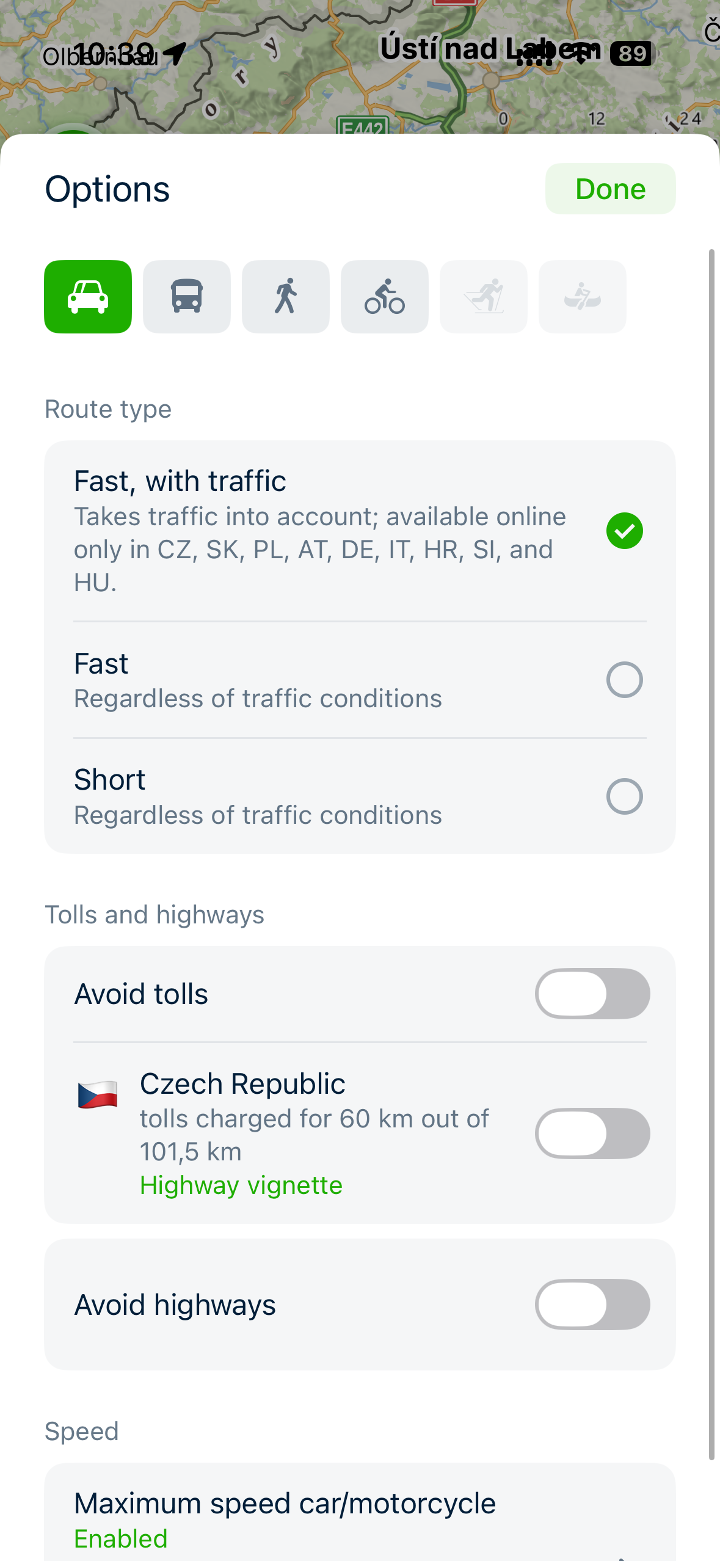Screen dimensions: 720x1561
Task: Open Maximum speed car/motorcycle setting
Action: coord(360,1512)
